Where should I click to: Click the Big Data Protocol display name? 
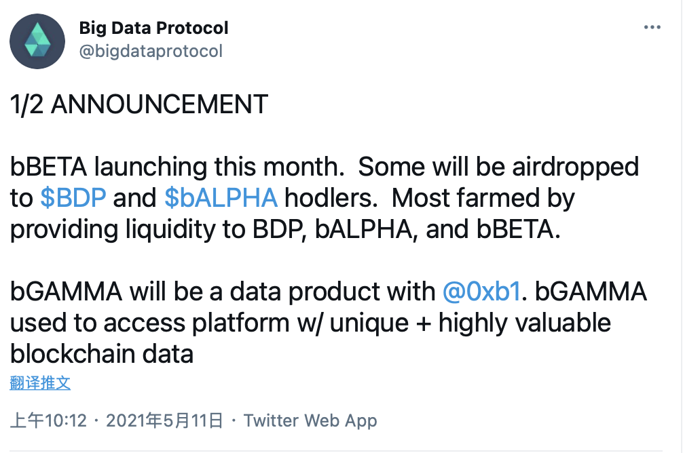[x=153, y=28]
